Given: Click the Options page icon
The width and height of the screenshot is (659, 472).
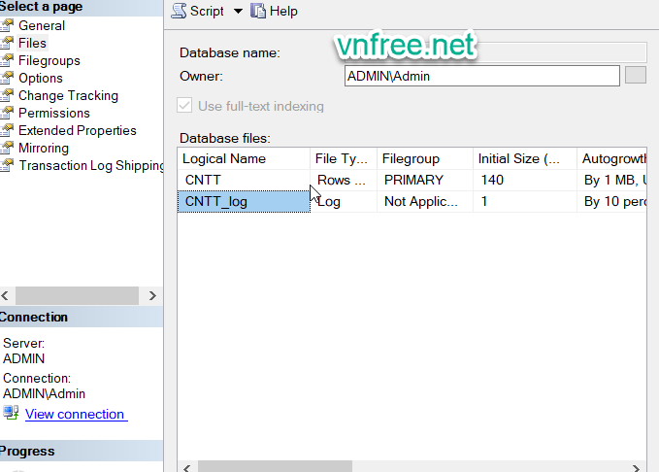Looking at the screenshot, I should (x=8, y=78).
